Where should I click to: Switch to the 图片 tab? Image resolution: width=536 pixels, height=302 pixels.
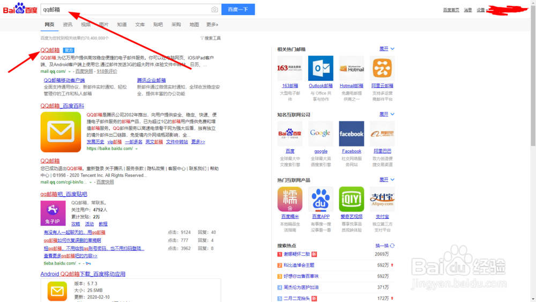[x=103, y=25]
